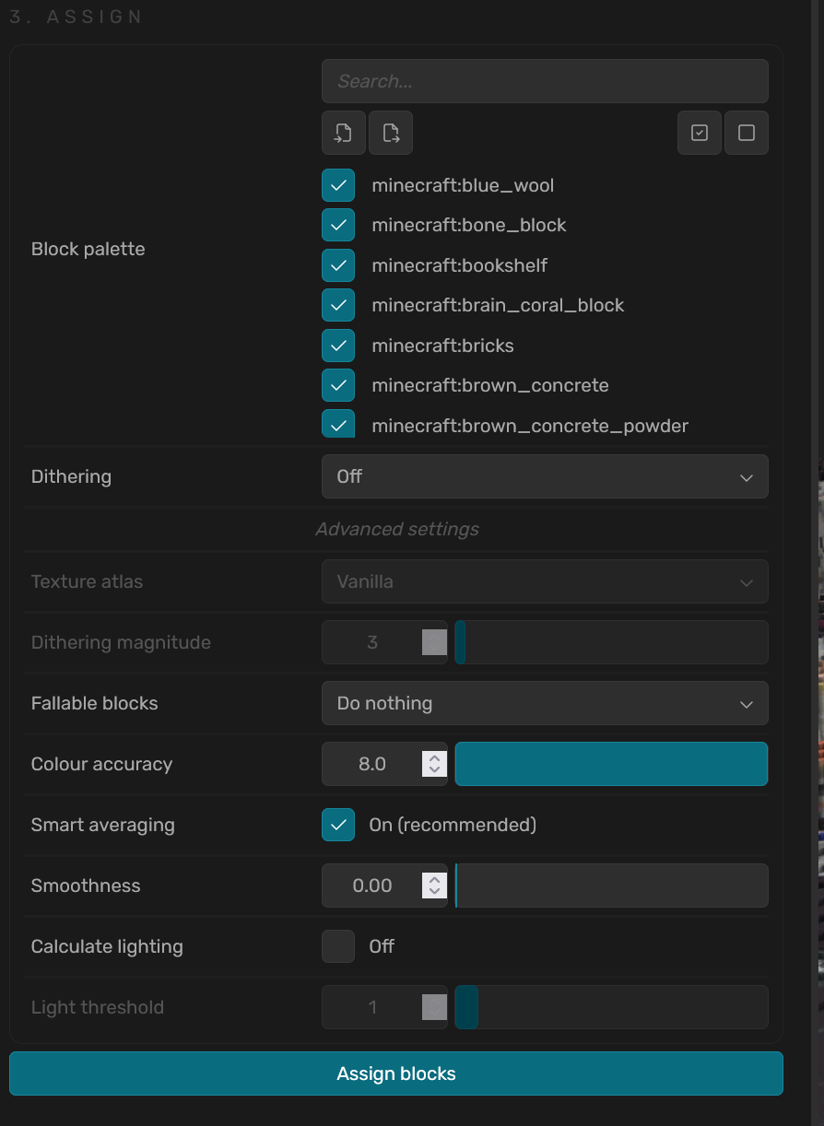Click the Assign blocks button
Image resolution: width=824 pixels, height=1126 pixels.
tap(396, 1073)
